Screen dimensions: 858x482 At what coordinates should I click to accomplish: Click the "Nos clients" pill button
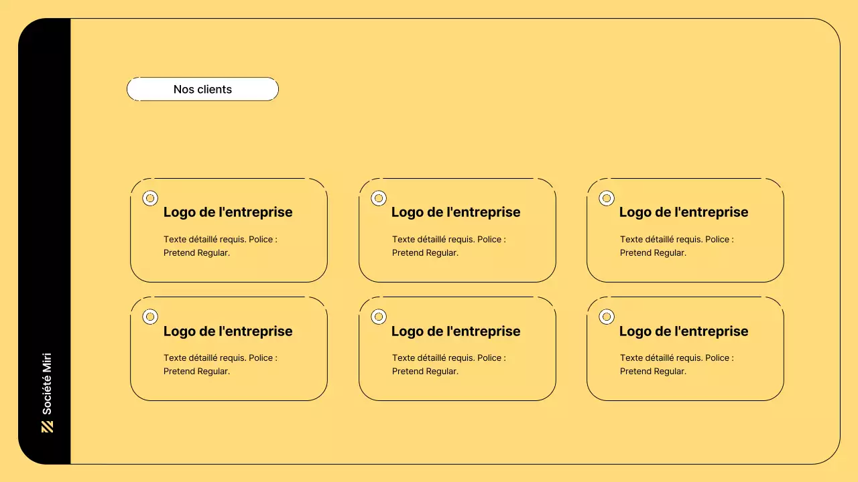coord(202,88)
